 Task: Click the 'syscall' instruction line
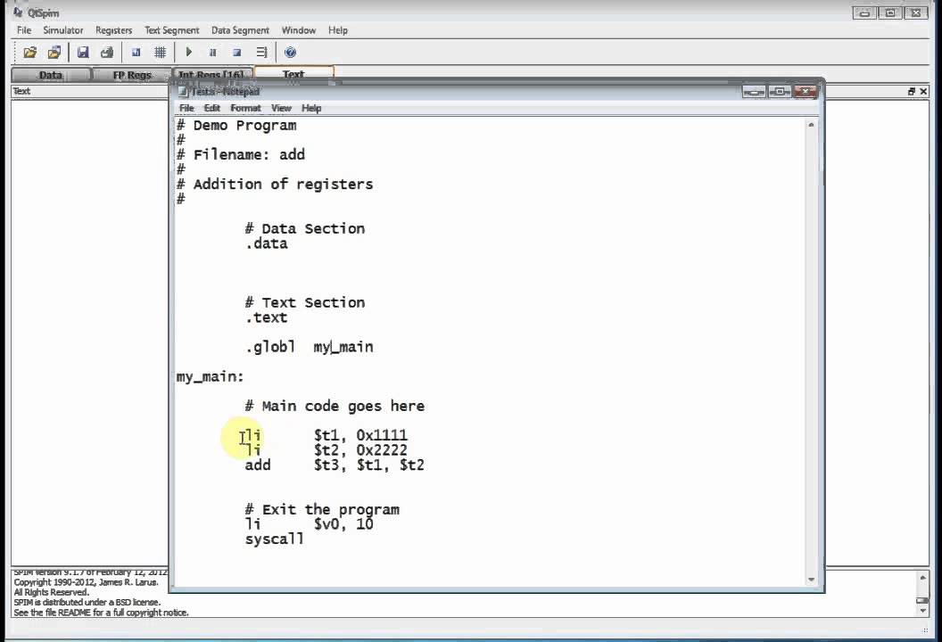pyautogui.click(x=275, y=539)
